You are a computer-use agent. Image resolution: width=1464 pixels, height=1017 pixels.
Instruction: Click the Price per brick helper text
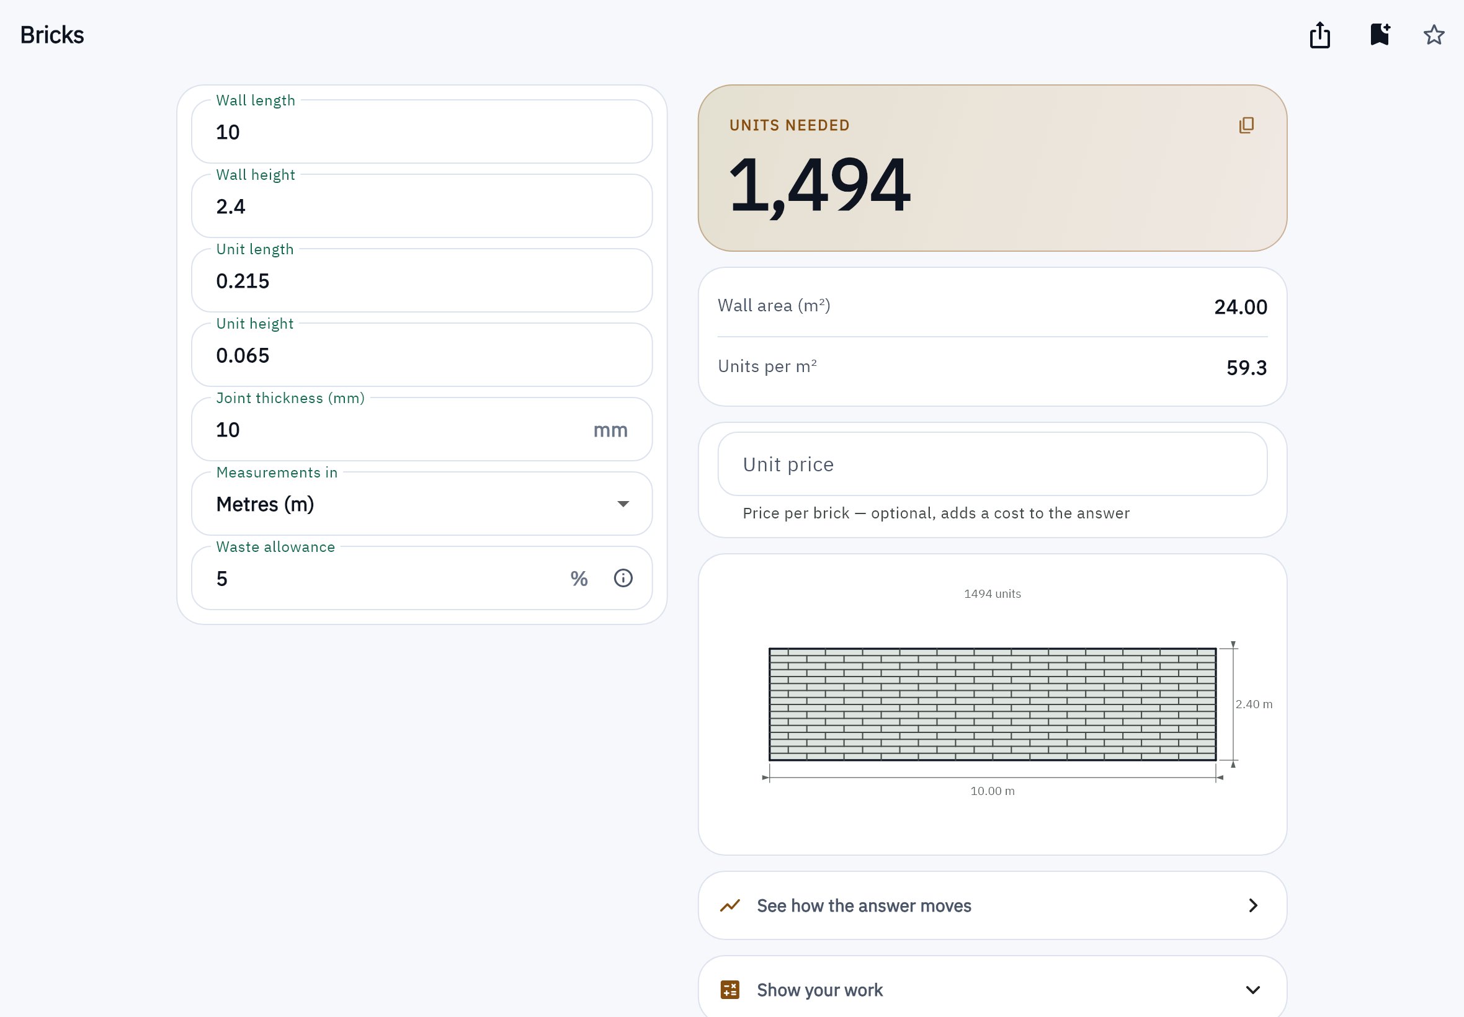click(x=935, y=513)
